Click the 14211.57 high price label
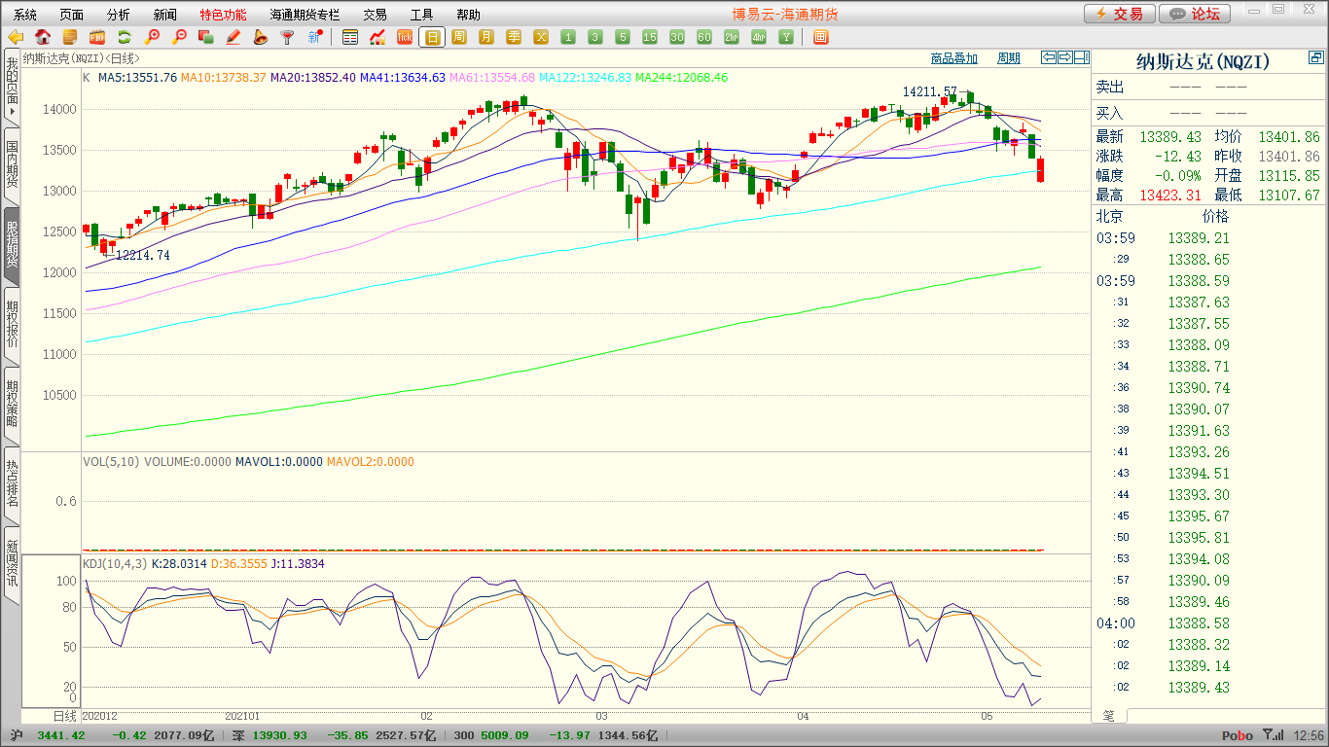Screen dimensions: 1329x747 coord(929,91)
